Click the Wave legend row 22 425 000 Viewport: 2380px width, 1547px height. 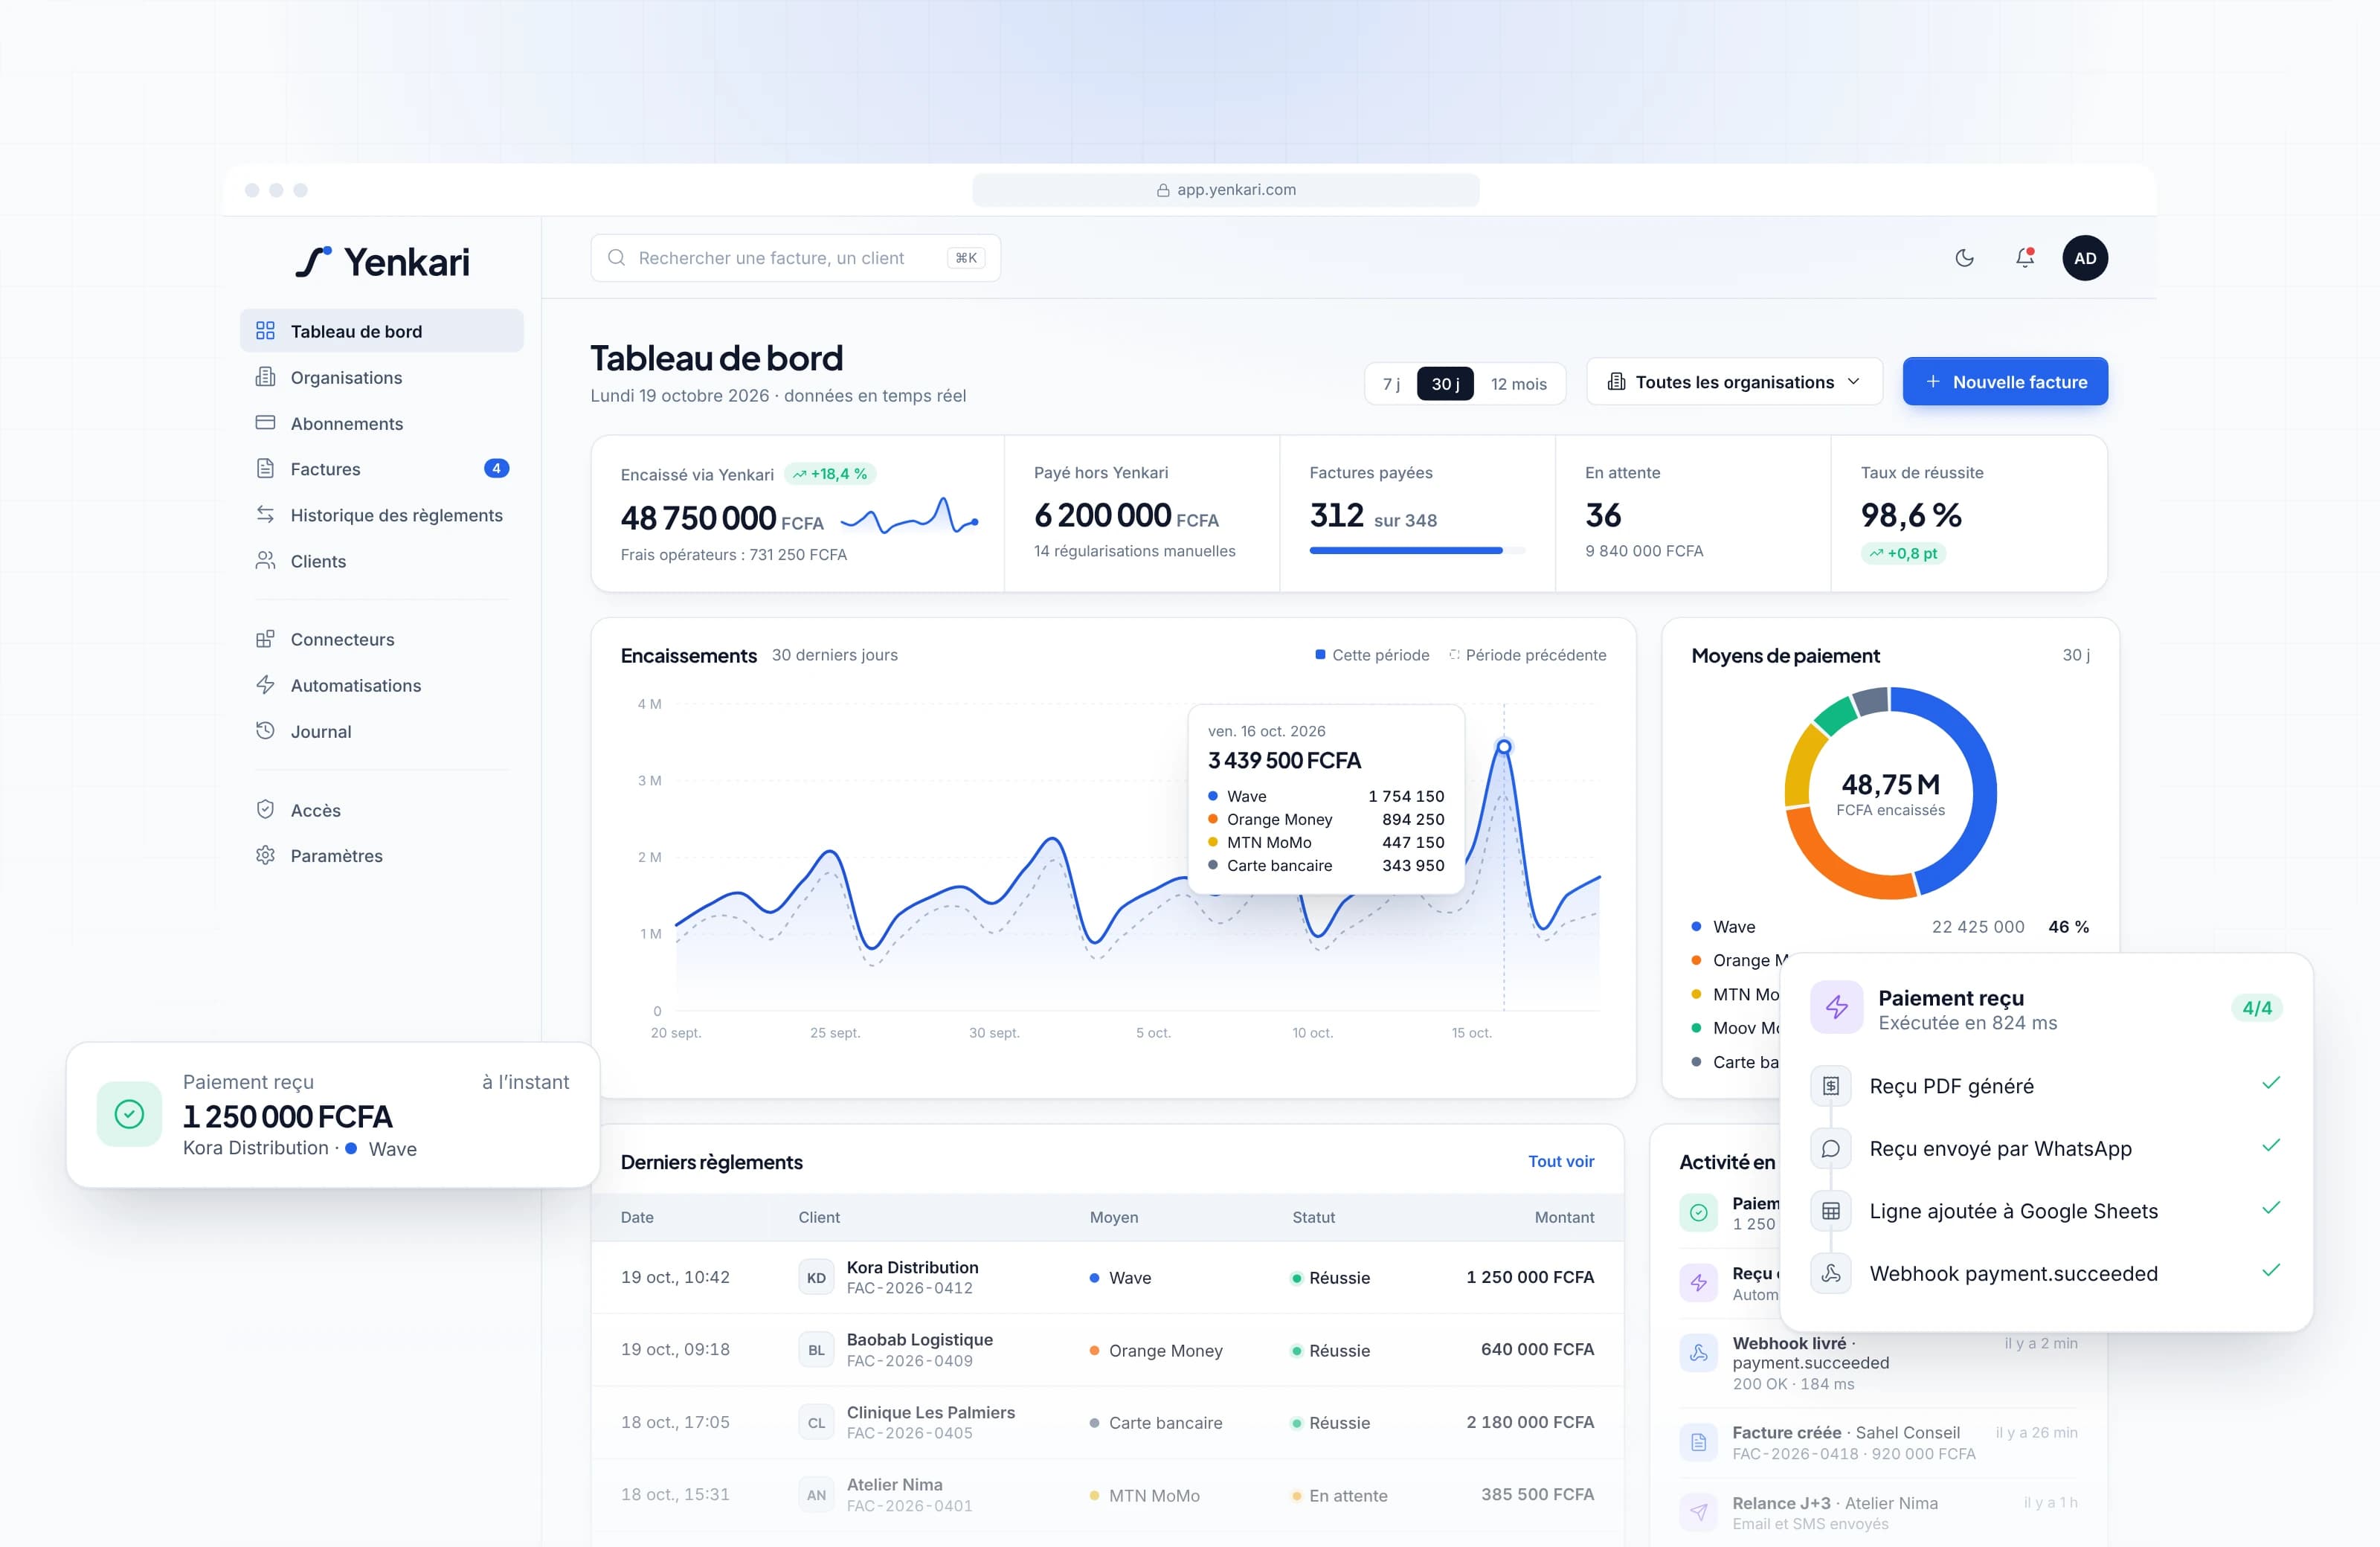pyautogui.click(x=1890, y=927)
